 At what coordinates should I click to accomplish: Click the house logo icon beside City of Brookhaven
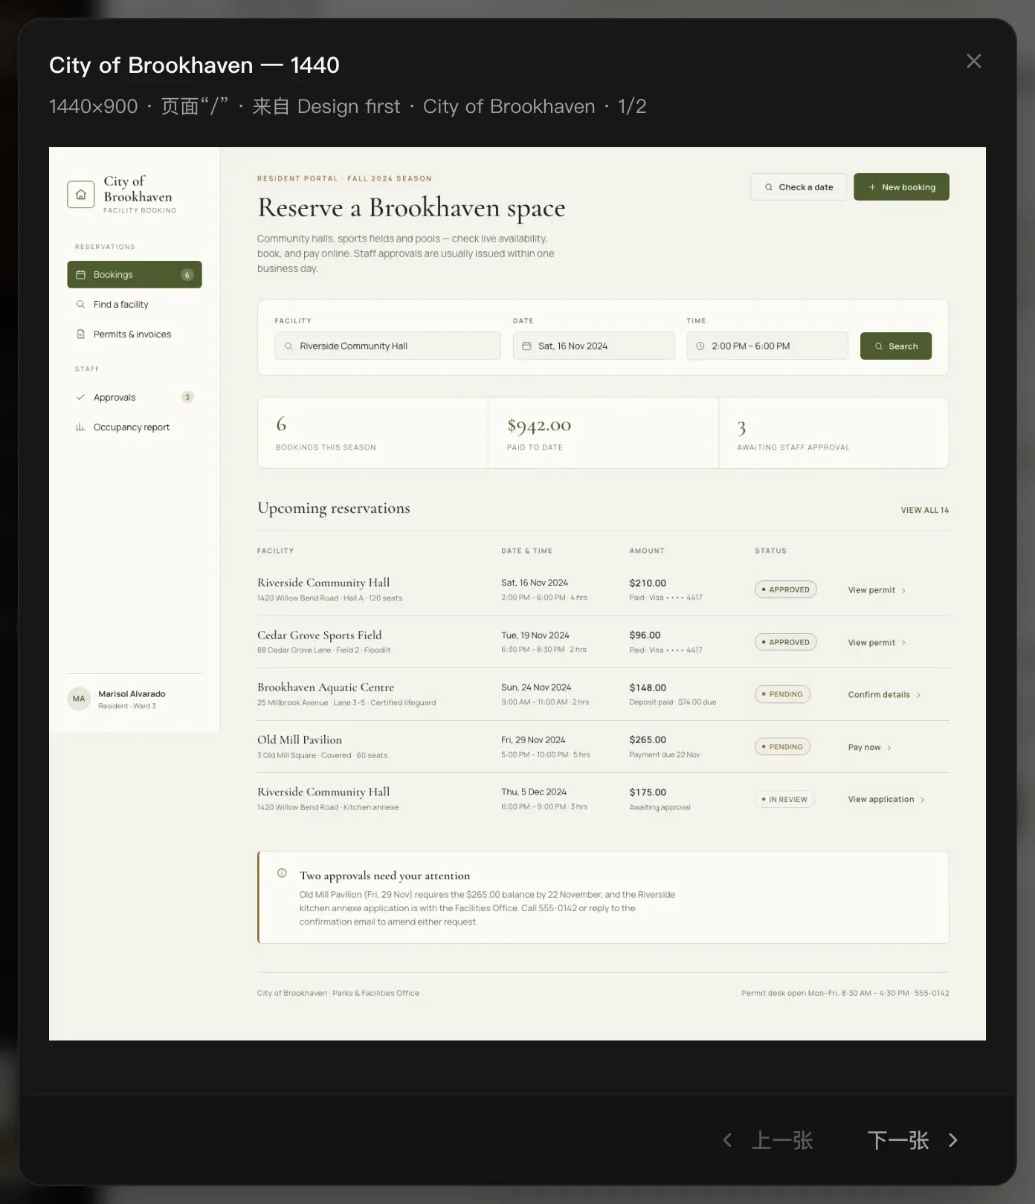click(81, 195)
